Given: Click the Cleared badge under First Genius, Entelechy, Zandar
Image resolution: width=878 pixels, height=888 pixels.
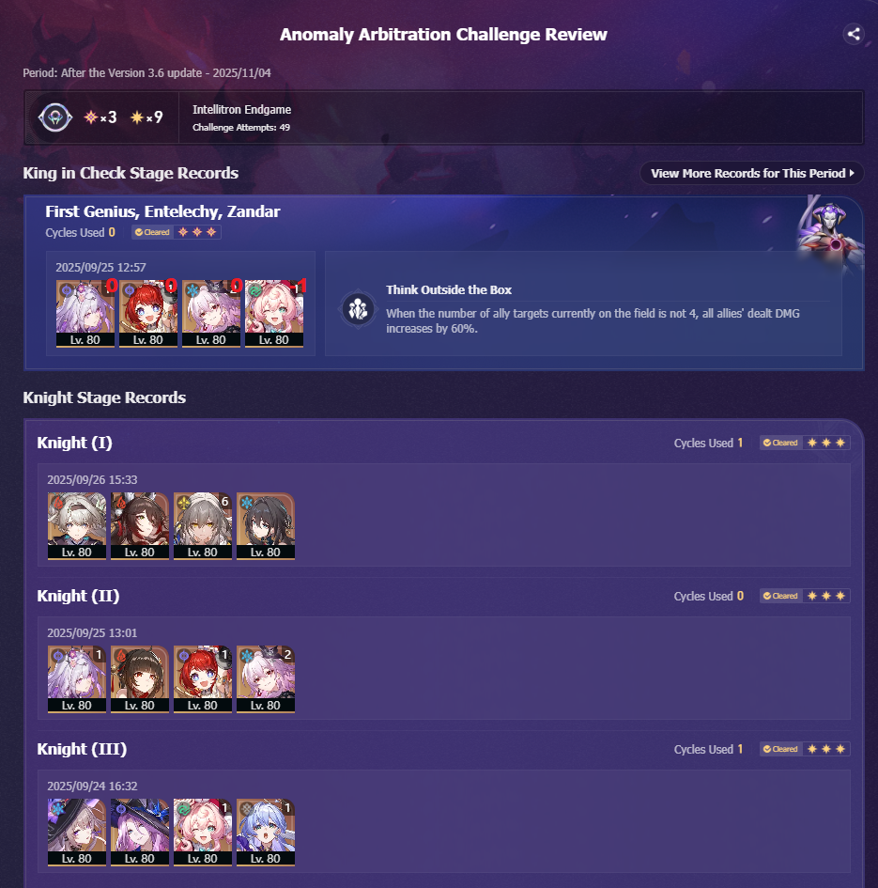Looking at the screenshot, I should click(x=153, y=232).
